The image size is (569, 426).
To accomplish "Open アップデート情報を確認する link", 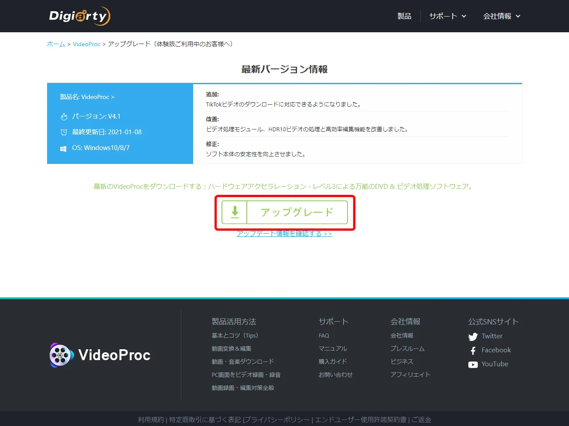I will tap(284, 234).
